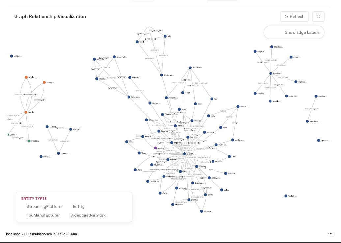341x243 pixels.
Task: Click the Apple TV node
Action: (26, 77)
